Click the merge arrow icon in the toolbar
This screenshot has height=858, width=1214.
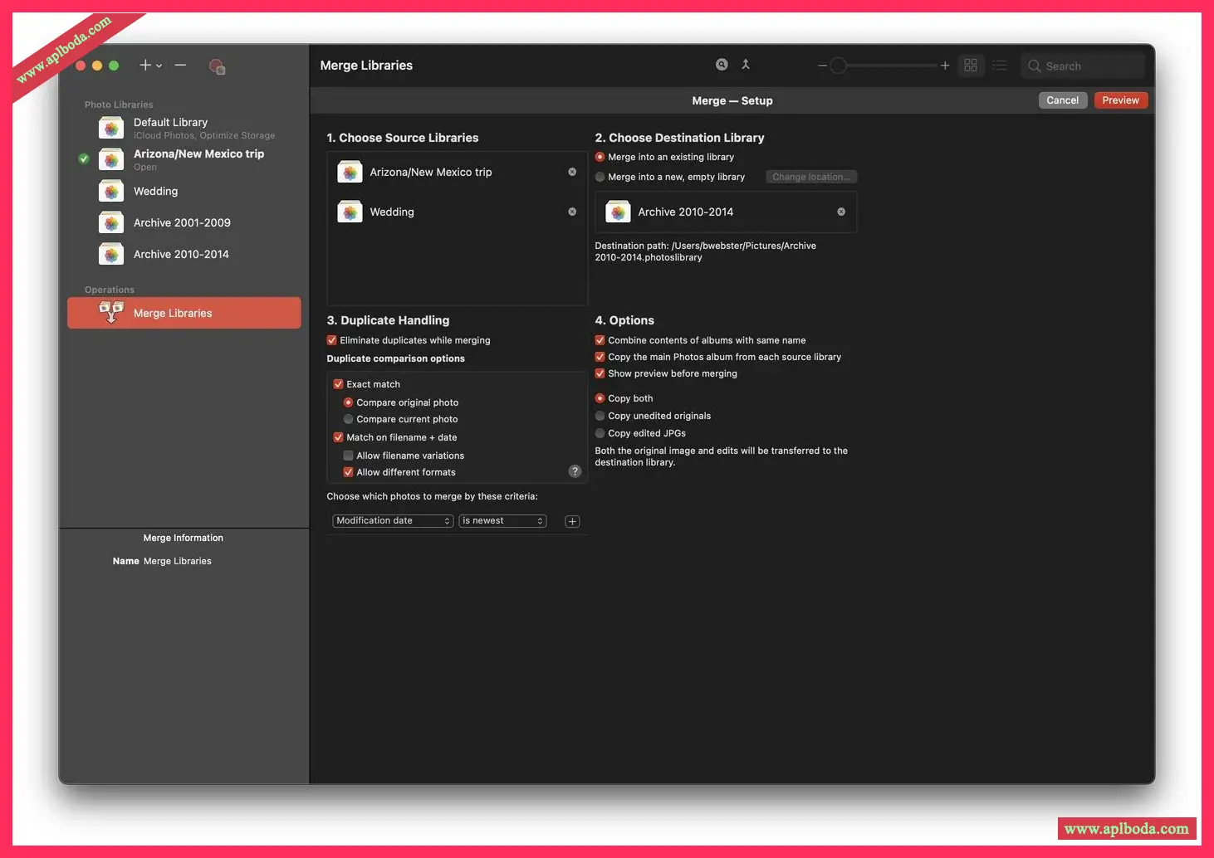[745, 64]
